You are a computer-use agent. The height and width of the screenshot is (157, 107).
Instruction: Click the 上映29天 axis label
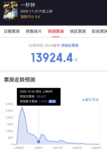[x=96, y=148]
